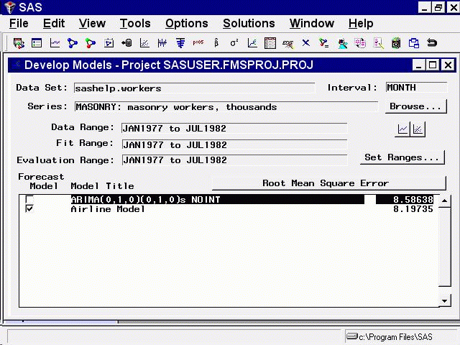Select the Airline Model row title
Screen dimensions: 460x345
point(108,209)
